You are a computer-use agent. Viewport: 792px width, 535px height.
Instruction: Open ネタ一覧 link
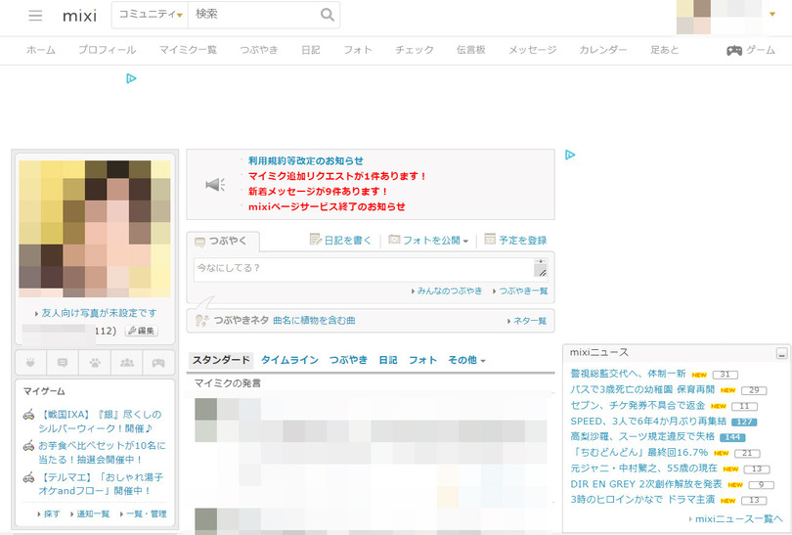[x=530, y=321]
